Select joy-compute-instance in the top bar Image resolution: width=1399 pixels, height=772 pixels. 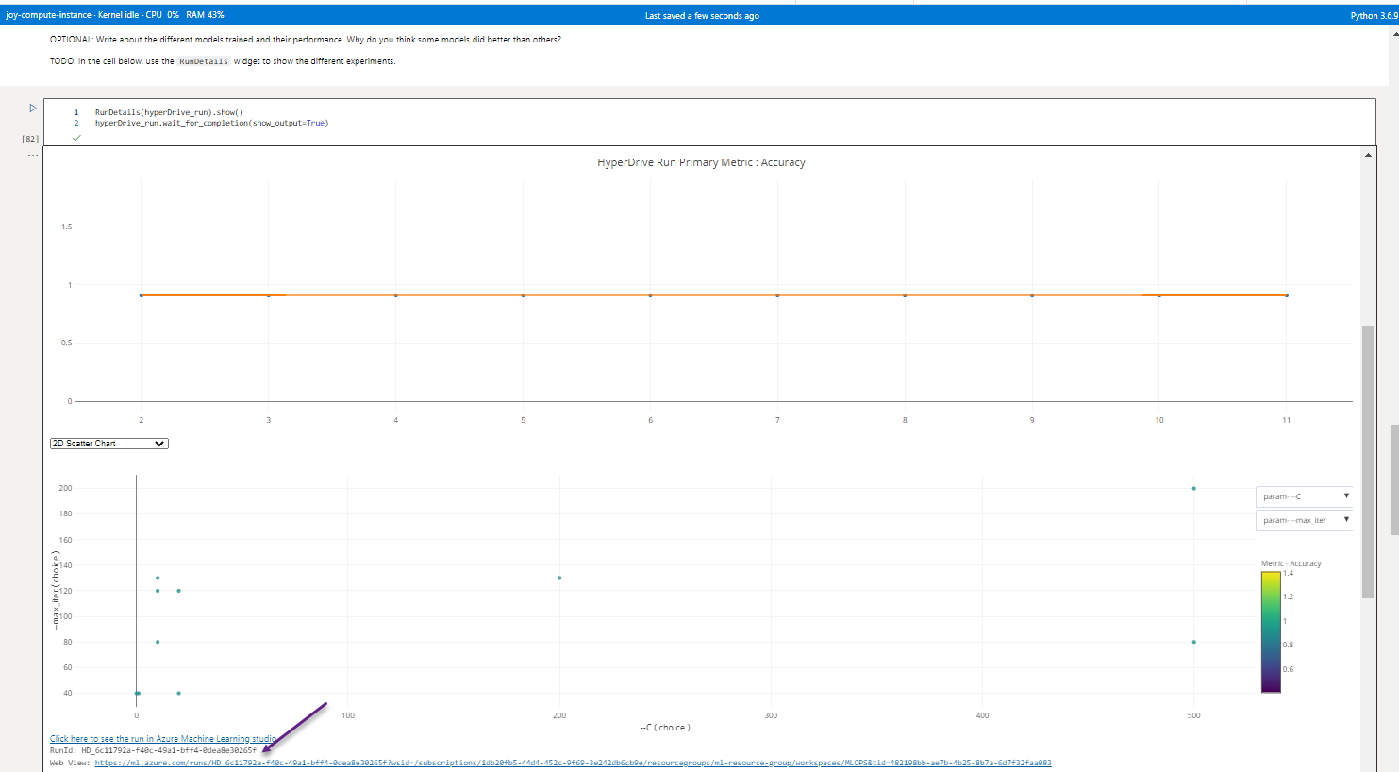point(50,14)
